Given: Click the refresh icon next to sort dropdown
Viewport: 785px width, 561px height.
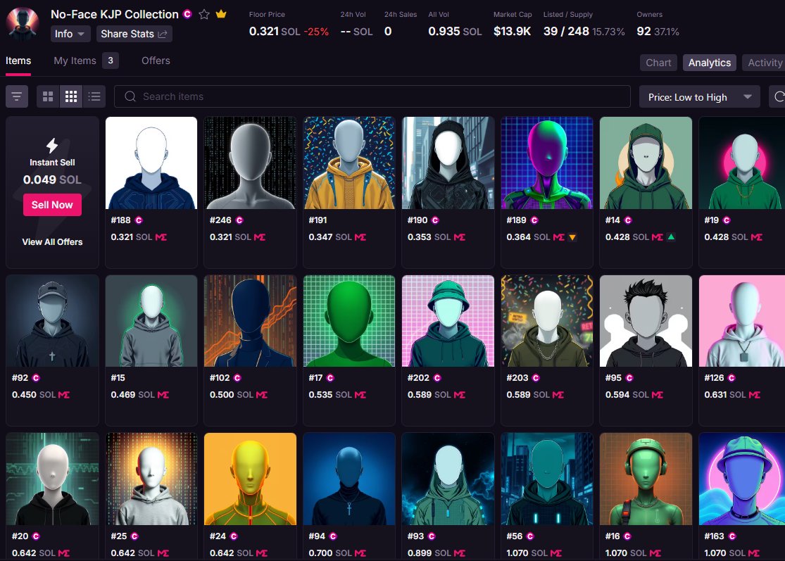Looking at the screenshot, I should click(x=779, y=96).
